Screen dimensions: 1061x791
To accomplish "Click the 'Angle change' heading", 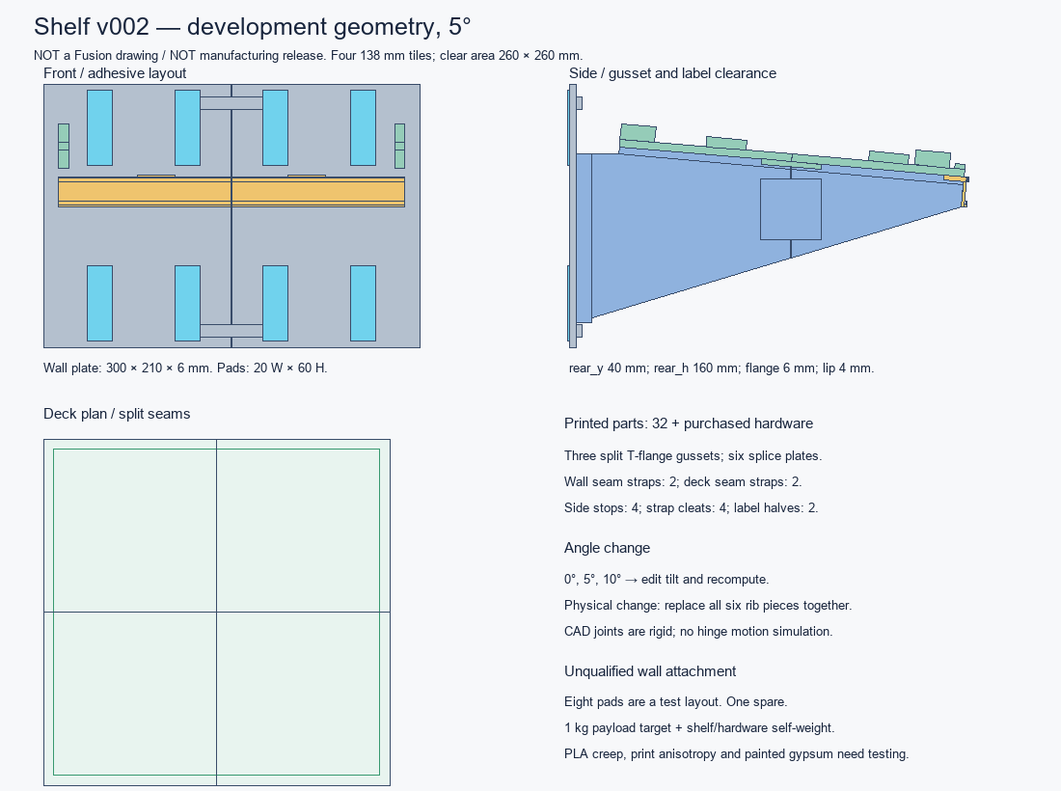I will pos(607,548).
